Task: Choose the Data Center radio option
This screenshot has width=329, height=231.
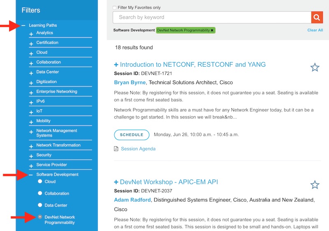Action: (x=40, y=205)
